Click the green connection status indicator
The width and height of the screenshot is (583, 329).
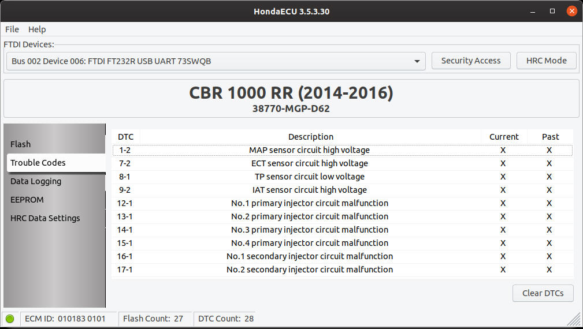tap(10, 319)
